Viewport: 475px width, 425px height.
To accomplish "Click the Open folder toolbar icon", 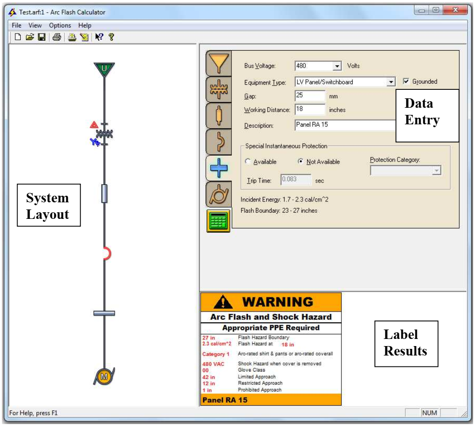I will 30,37.
